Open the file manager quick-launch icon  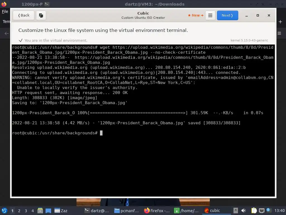[40, 211]
